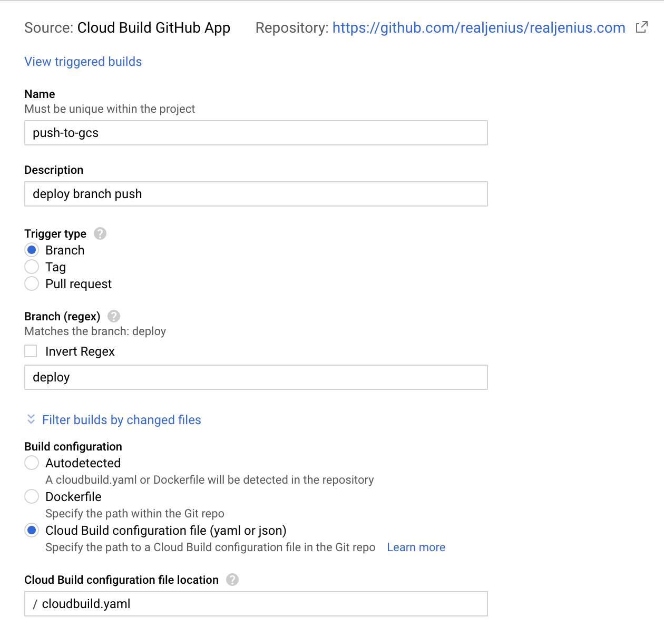Viewport: 664px width, 627px height.
Task: Click help icon beside Branch (regex)
Action: [114, 316]
